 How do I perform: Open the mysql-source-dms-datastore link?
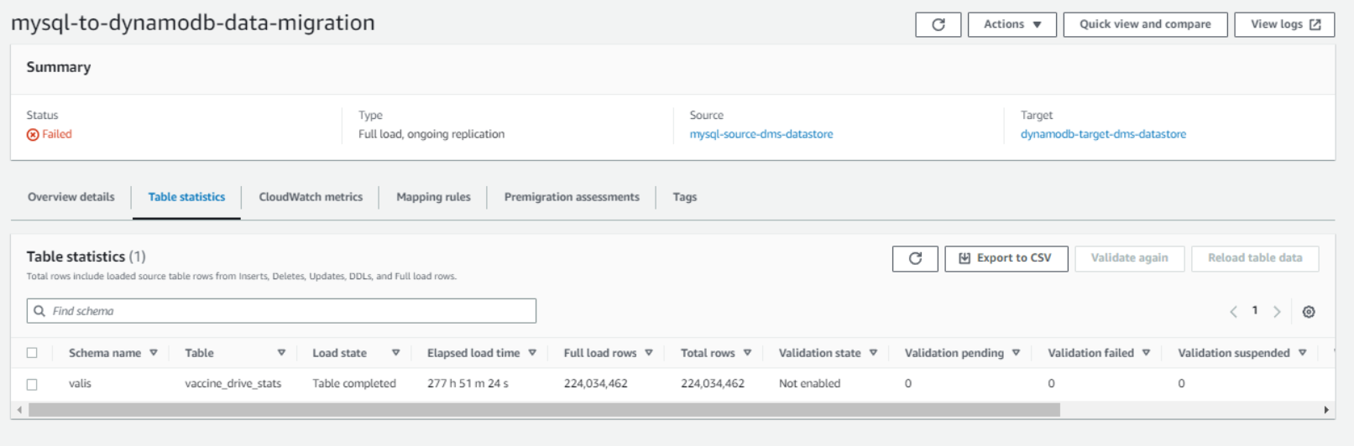[x=761, y=134]
